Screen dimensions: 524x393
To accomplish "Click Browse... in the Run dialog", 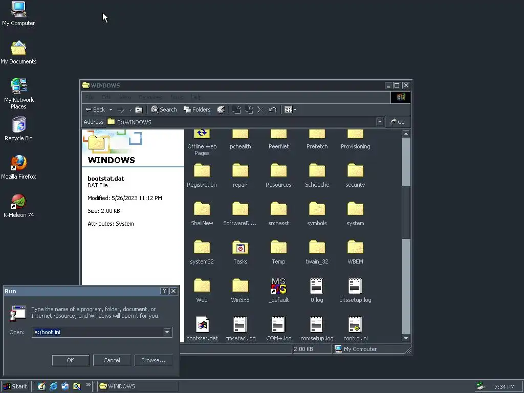I will 154,360.
